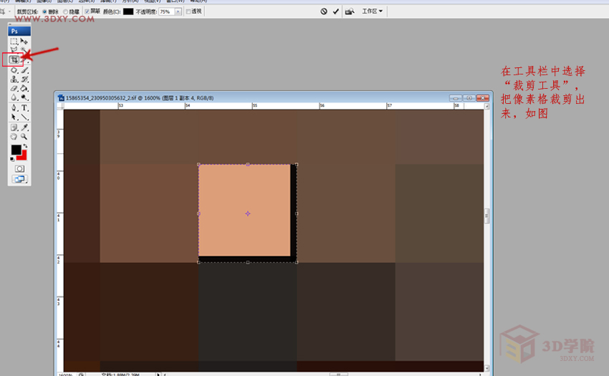Reset to default black and white colors
Viewport: 609px width, 376px height.
point(12,159)
